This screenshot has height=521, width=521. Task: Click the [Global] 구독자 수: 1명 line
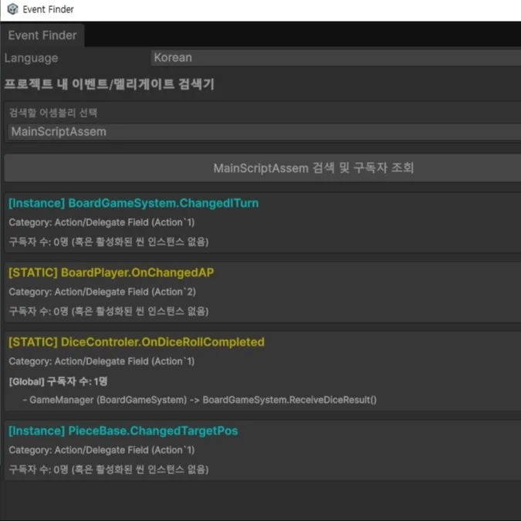(58, 381)
